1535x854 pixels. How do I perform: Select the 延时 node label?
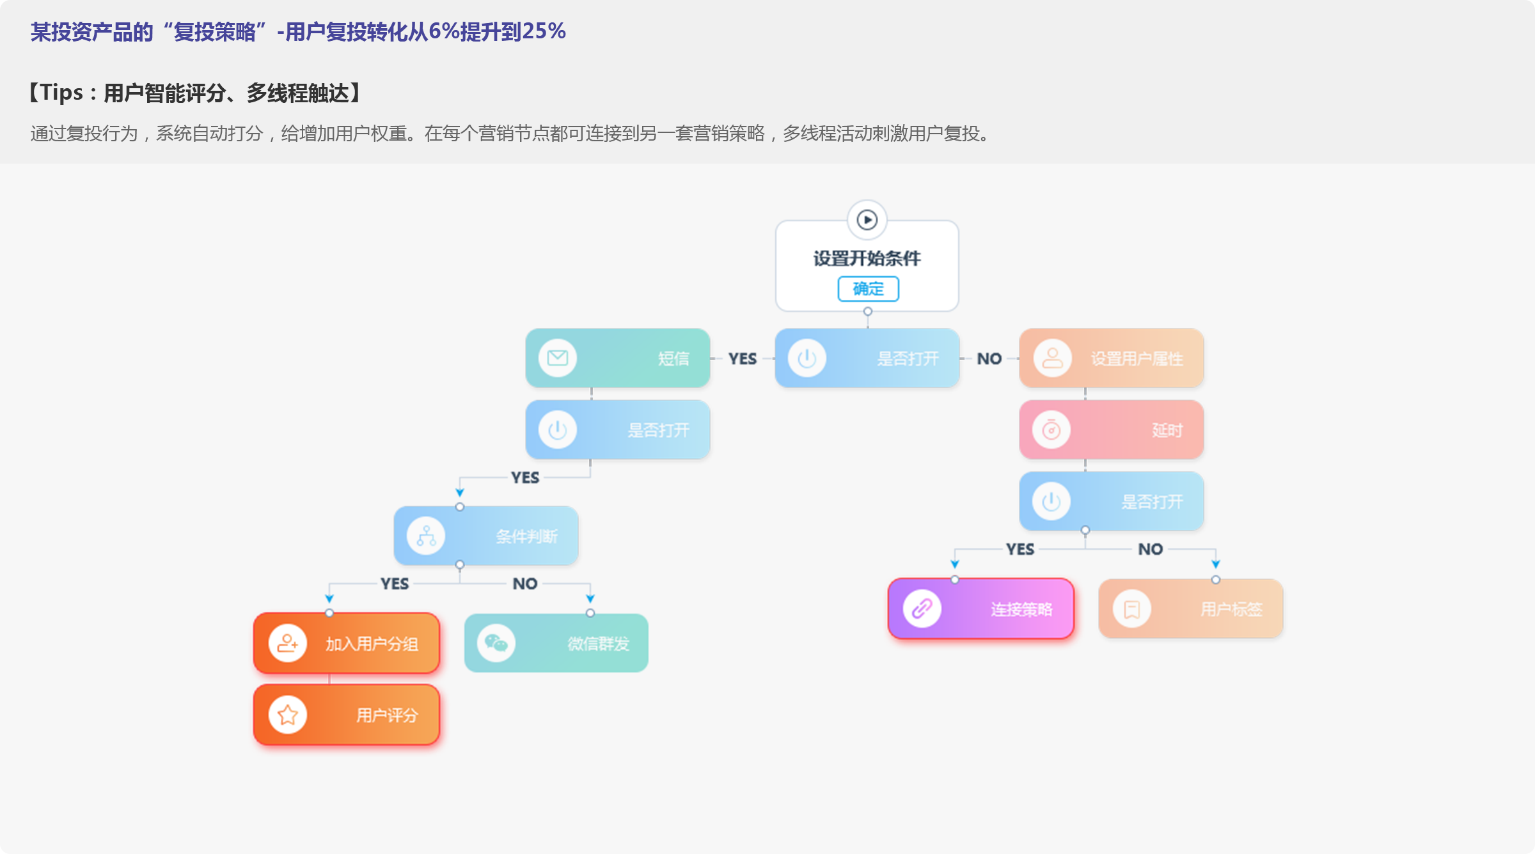click(1167, 430)
